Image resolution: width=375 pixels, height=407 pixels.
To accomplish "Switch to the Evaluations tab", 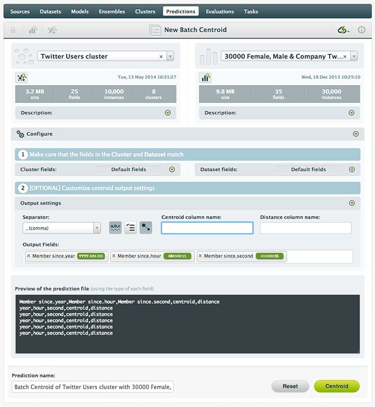I will [220, 11].
